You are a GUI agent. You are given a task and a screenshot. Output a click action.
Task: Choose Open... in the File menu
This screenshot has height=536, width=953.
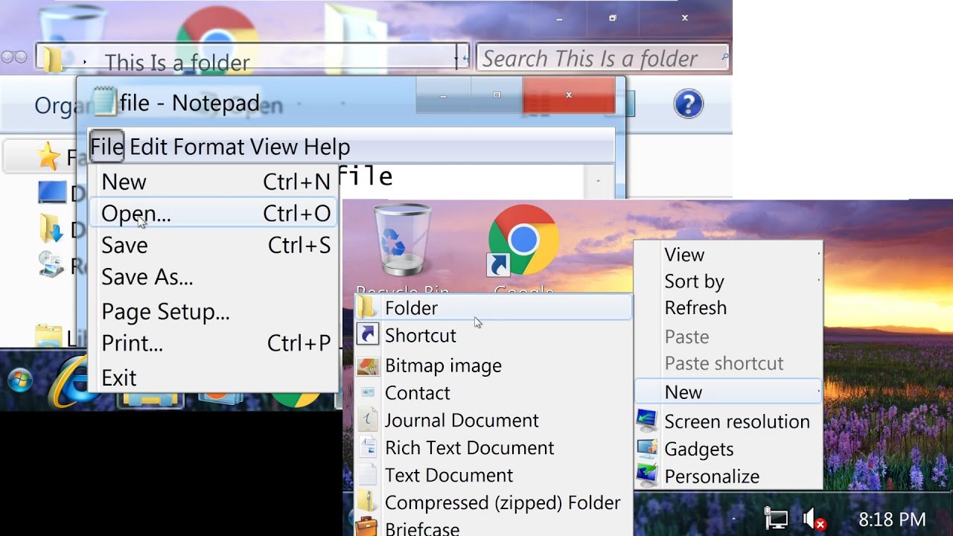tap(214, 214)
